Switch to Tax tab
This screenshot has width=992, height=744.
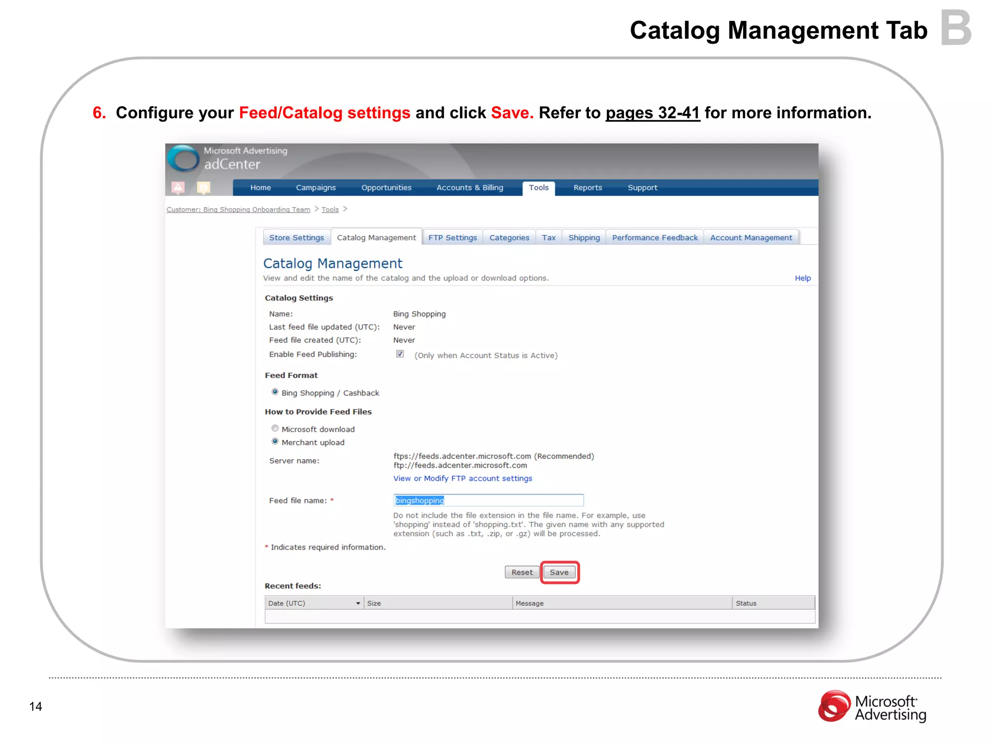pyautogui.click(x=549, y=237)
